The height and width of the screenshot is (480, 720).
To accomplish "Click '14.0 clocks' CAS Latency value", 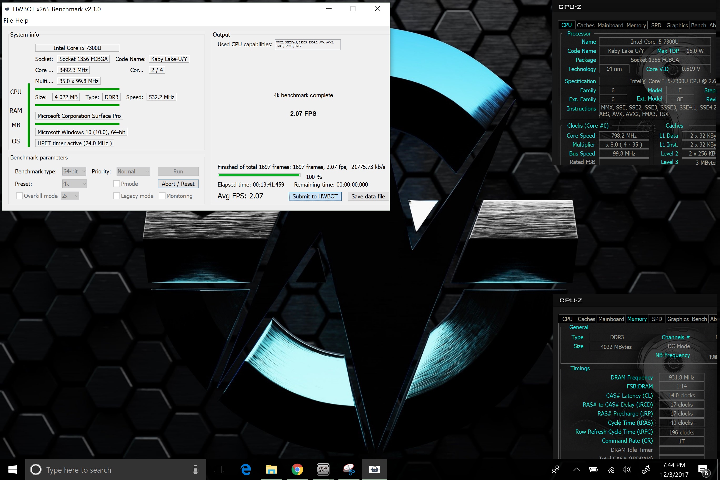I will (681, 396).
